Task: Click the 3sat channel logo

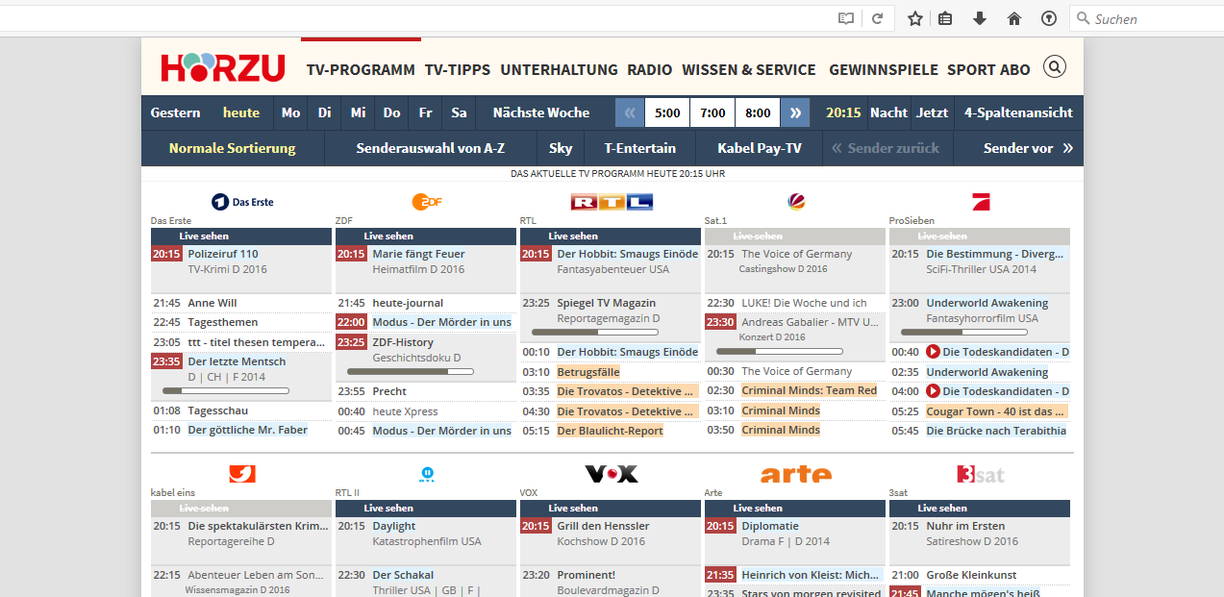Action: click(x=981, y=474)
